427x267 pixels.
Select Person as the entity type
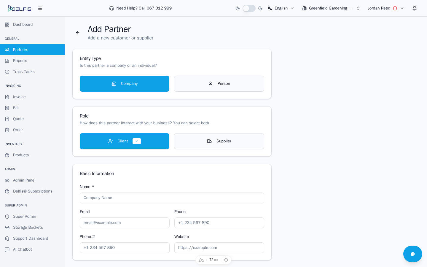tap(219, 84)
